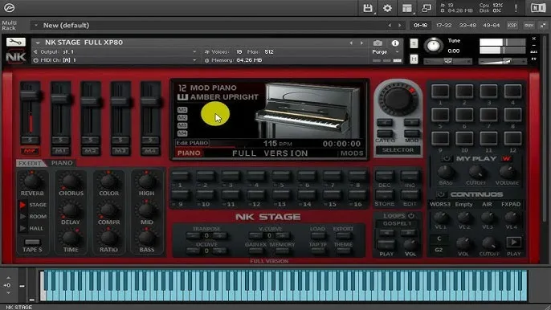
Task: Open instrument edit wrench icon
Action: tap(16, 43)
